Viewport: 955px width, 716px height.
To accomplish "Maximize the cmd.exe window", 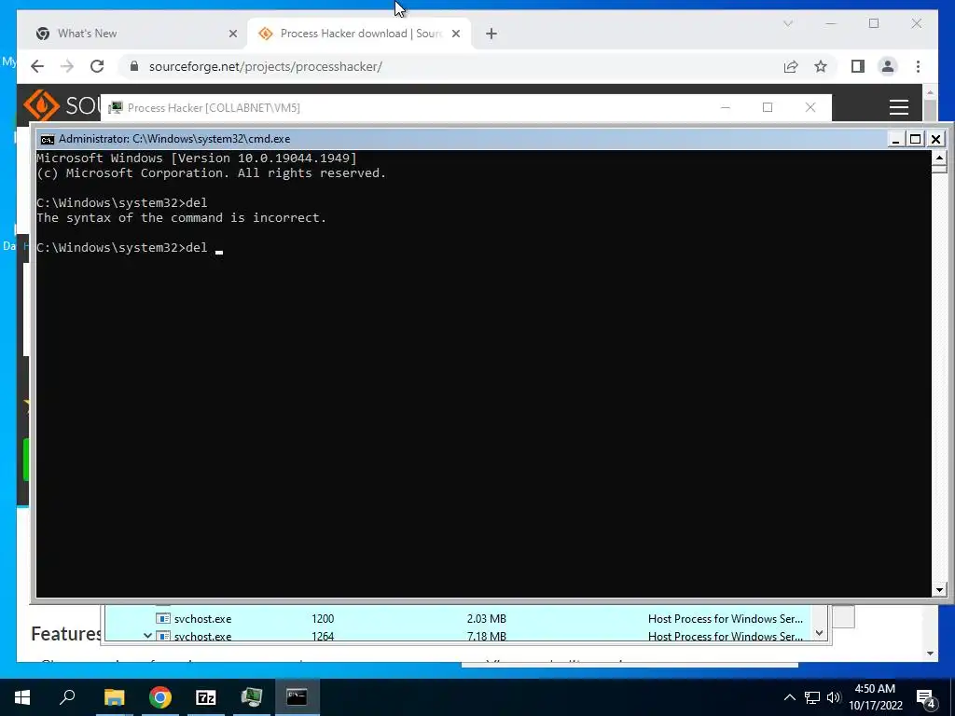I will tap(915, 139).
